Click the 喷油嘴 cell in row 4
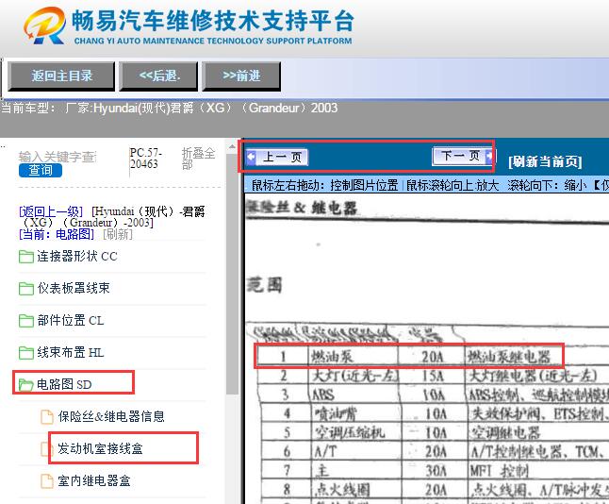Screen dimensions: 609x504 tap(336, 413)
